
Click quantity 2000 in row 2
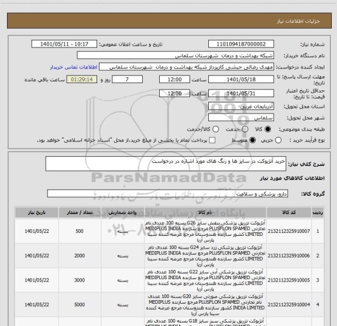80,256
